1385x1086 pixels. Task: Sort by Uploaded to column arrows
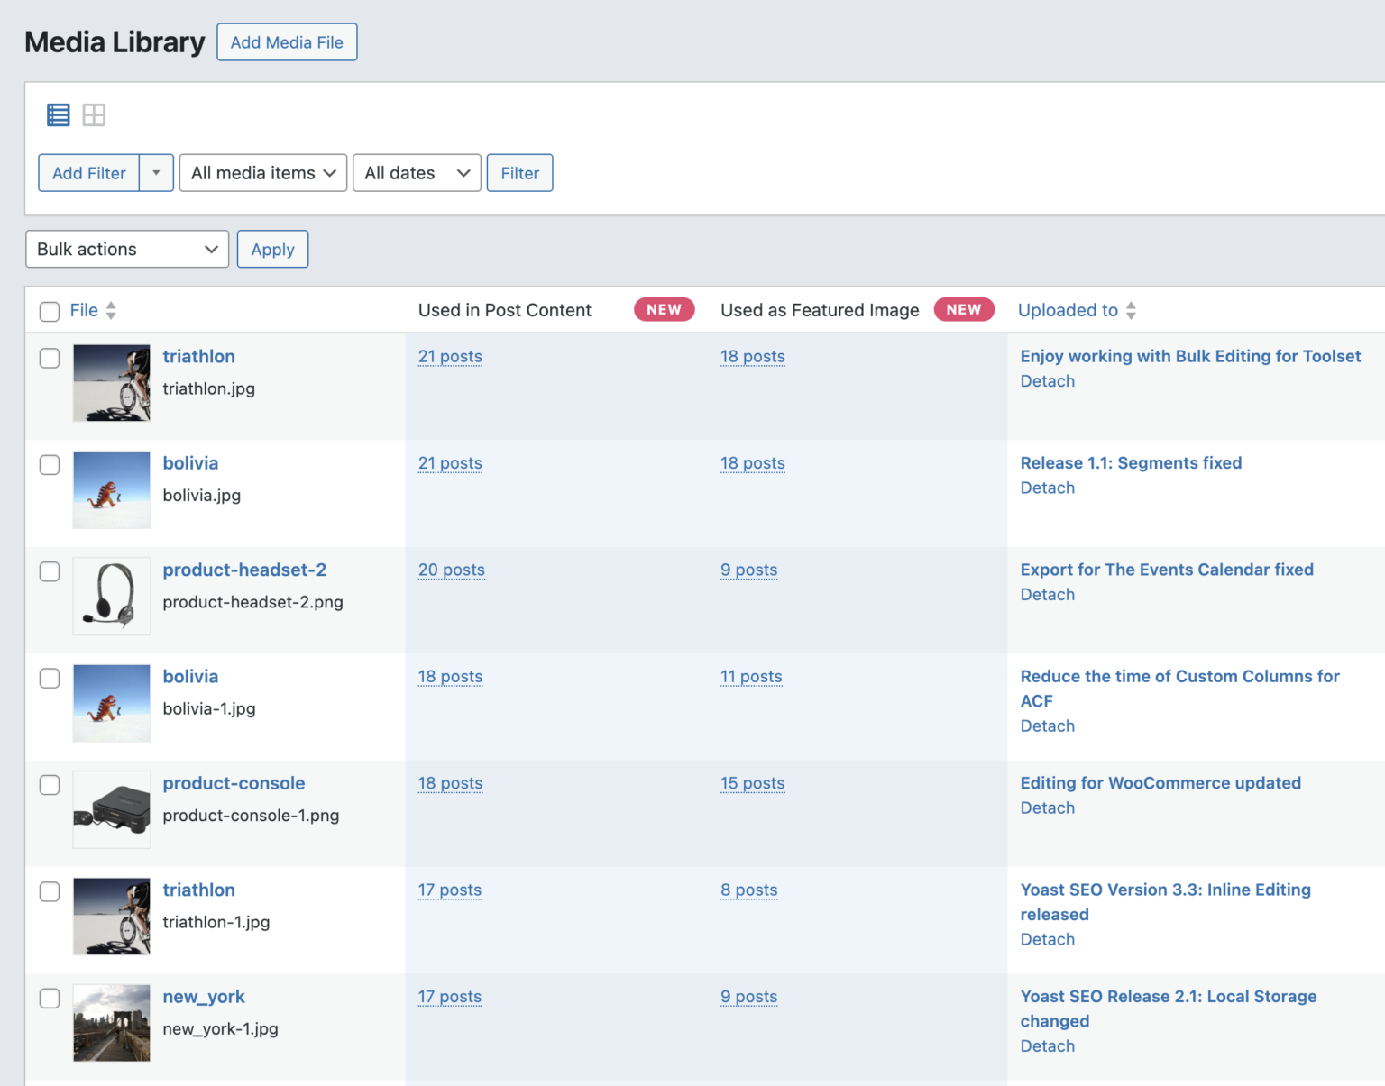coord(1131,311)
